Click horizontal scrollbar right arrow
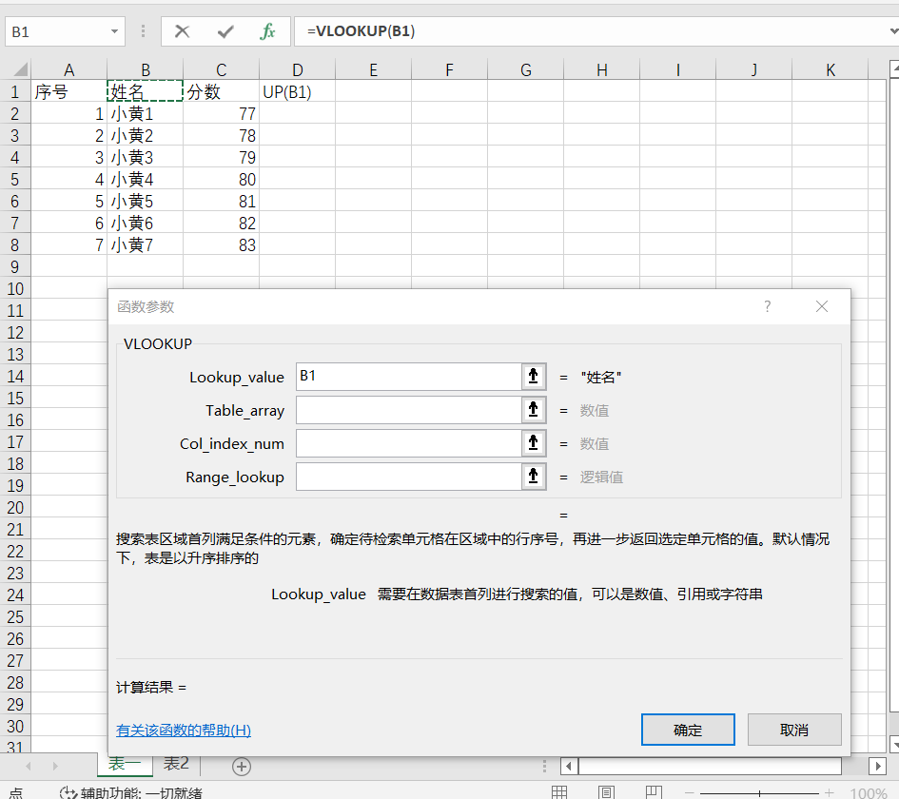The width and height of the screenshot is (899, 799). coord(878,766)
